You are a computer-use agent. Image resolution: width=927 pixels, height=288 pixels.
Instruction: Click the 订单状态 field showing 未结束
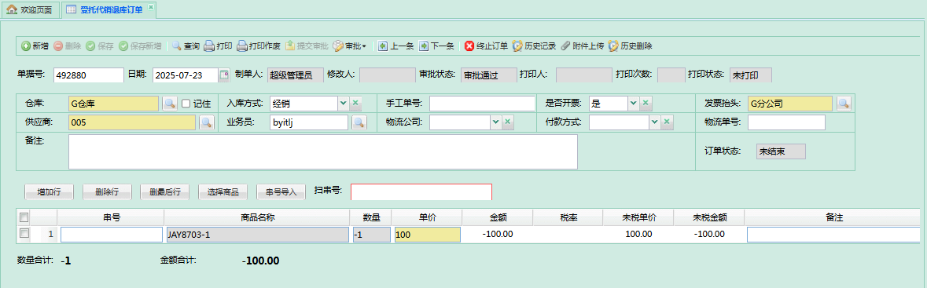[781, 151]
